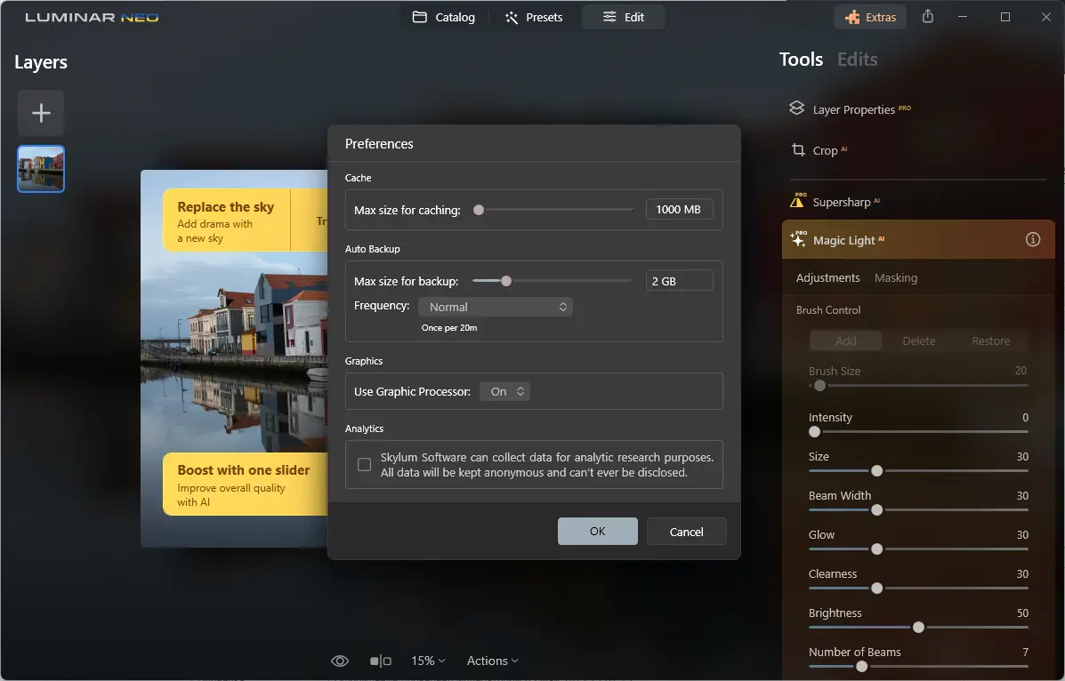
Task: View Magic Light info via the circled-i icon
Action: pos(1032,239)
